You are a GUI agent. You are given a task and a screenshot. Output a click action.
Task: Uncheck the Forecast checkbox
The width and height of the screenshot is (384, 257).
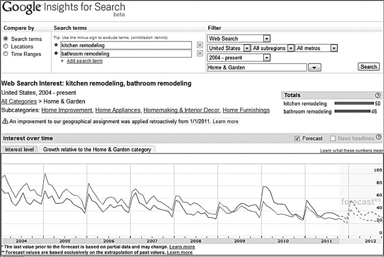(x=297, y=138)
